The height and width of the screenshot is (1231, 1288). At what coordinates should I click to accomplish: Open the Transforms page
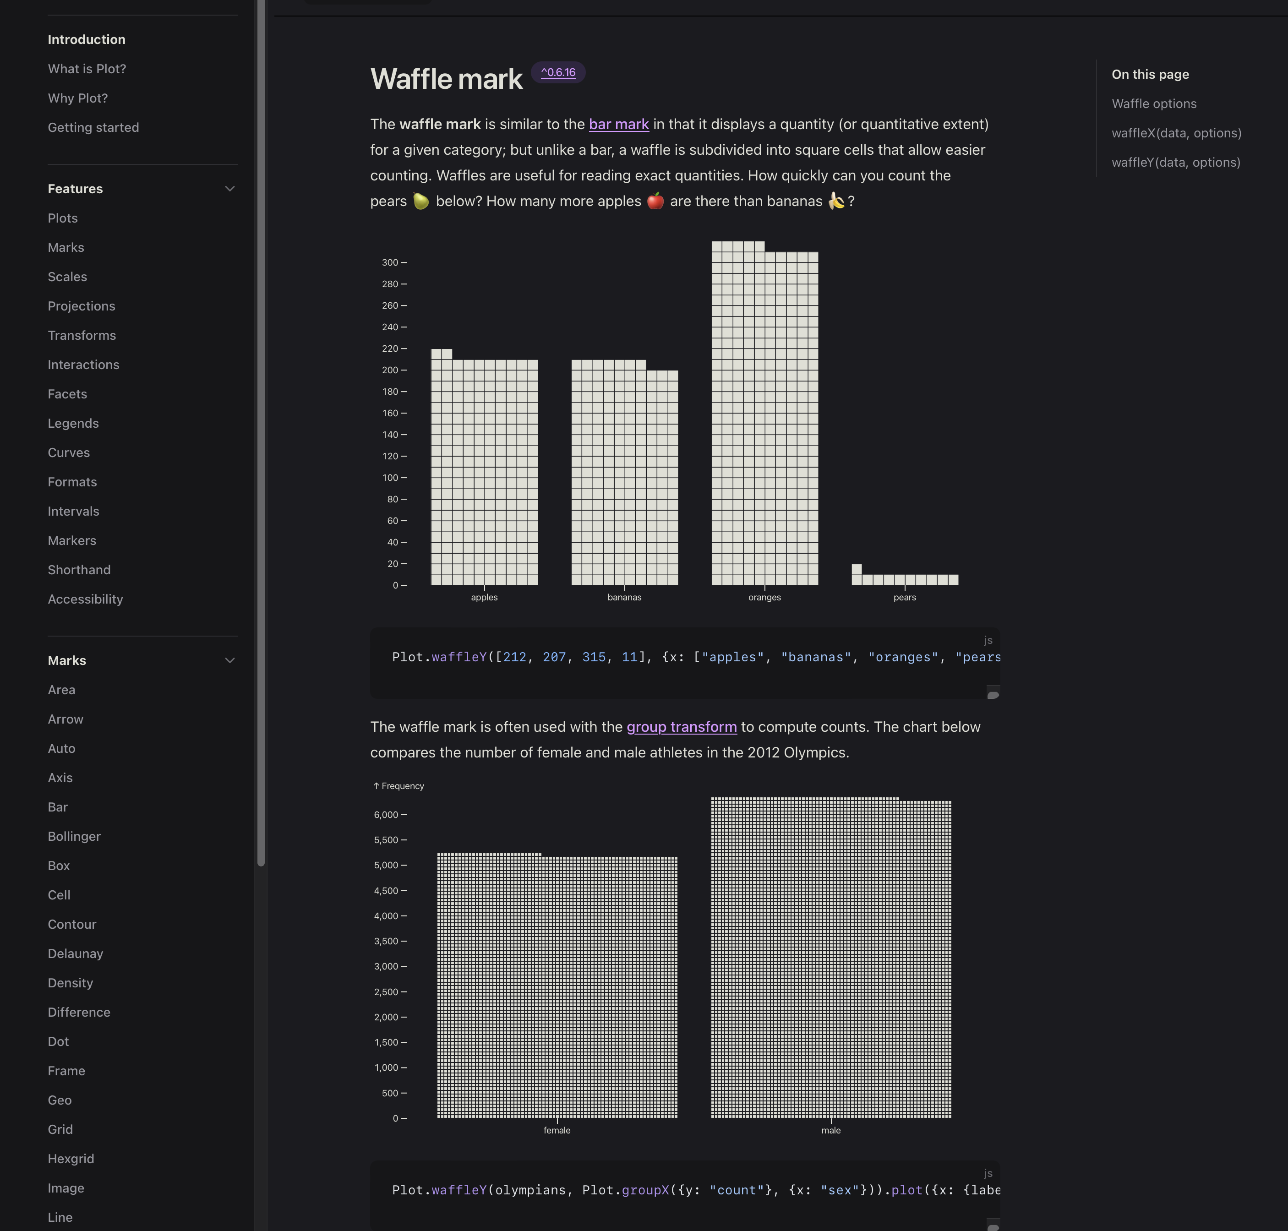82,335
